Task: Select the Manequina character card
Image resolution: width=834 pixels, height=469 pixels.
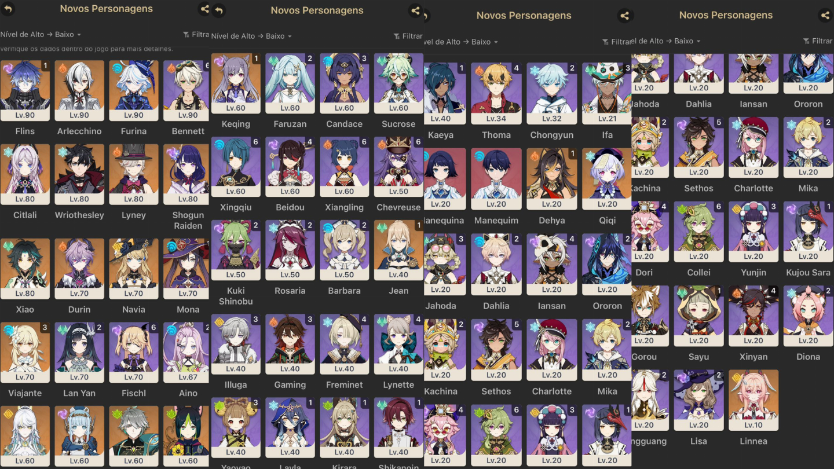Action: (x=445, y=179)
